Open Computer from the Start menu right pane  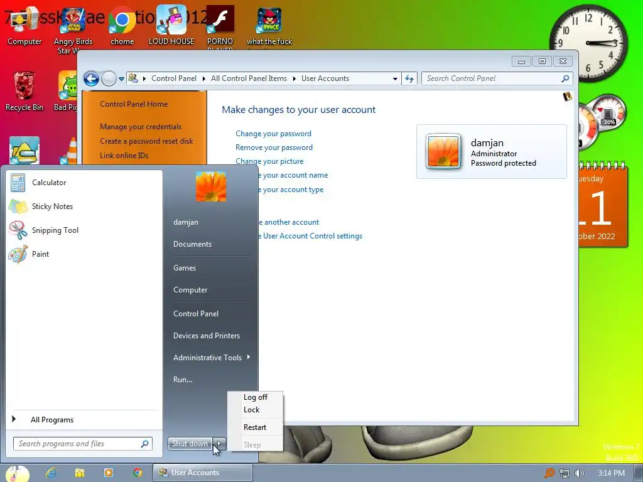(190, 290)
